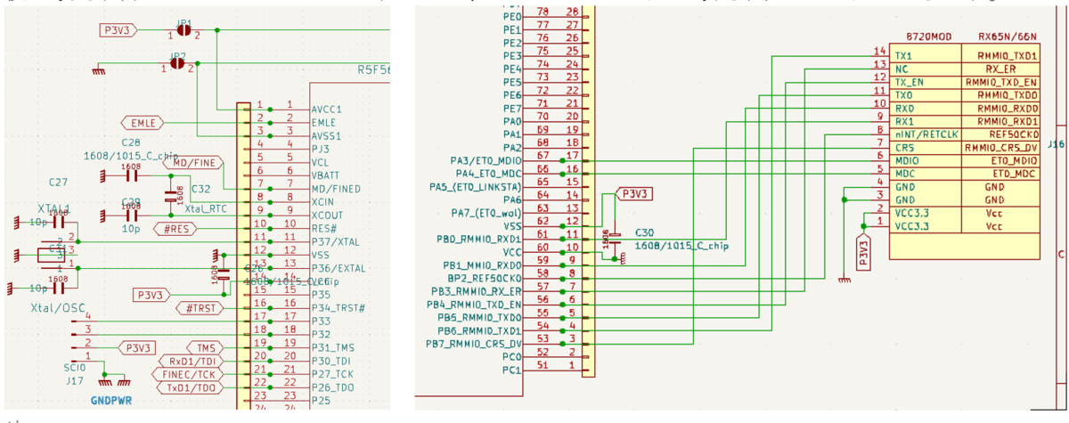Viewport: 1069px width, 423px height.
Task: Click the REF50CK0 signal name on the connector
Action: click(1013, 134)
